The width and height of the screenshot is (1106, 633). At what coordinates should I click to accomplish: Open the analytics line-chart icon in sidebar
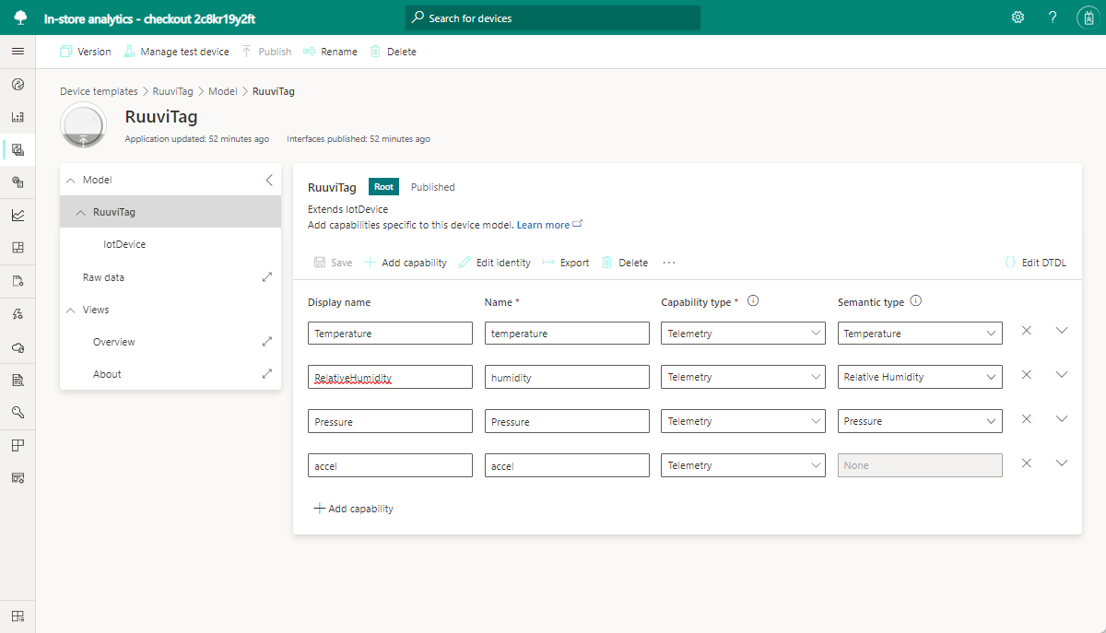18,214
